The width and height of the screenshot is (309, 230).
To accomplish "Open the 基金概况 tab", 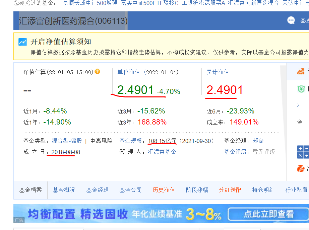I will coord(64,190).
